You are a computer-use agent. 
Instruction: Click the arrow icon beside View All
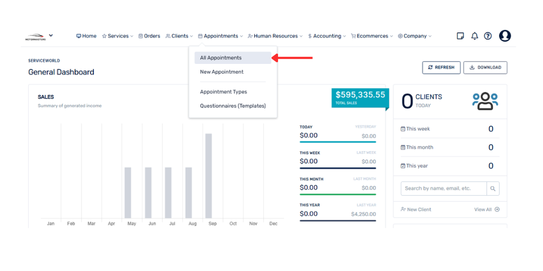pos(497,209)
